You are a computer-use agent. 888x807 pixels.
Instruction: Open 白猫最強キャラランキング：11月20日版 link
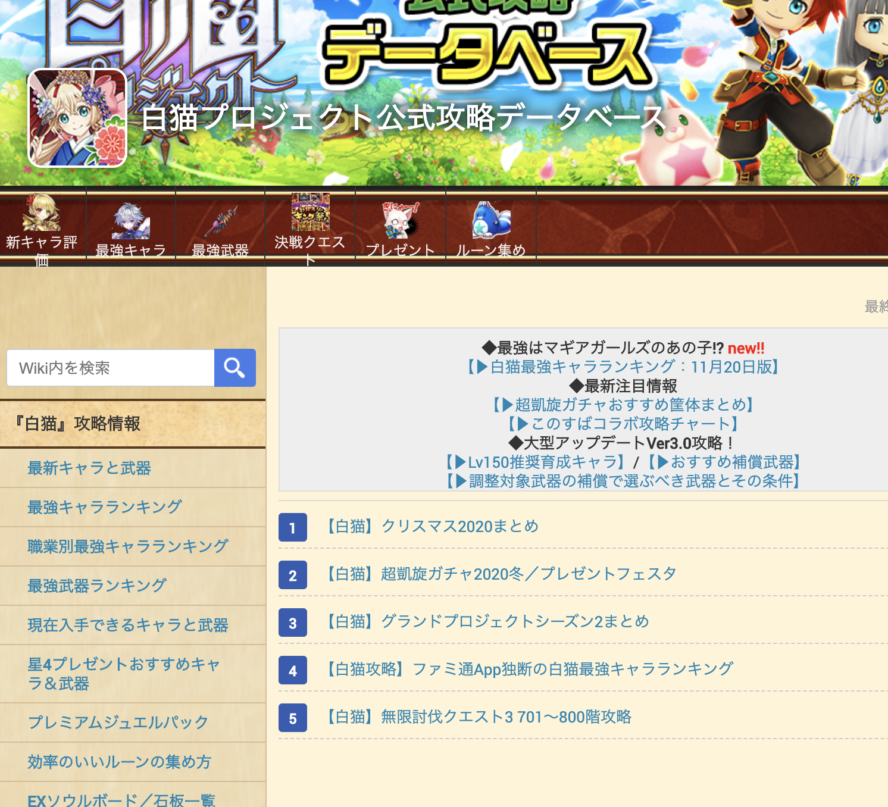[x=624, y=367]
